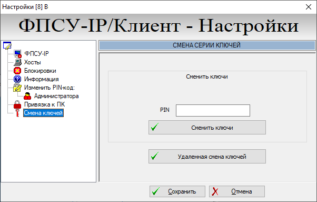Click the blue Информация question icon
Viewport: 317px width, 202px height.
pos(17,79)
